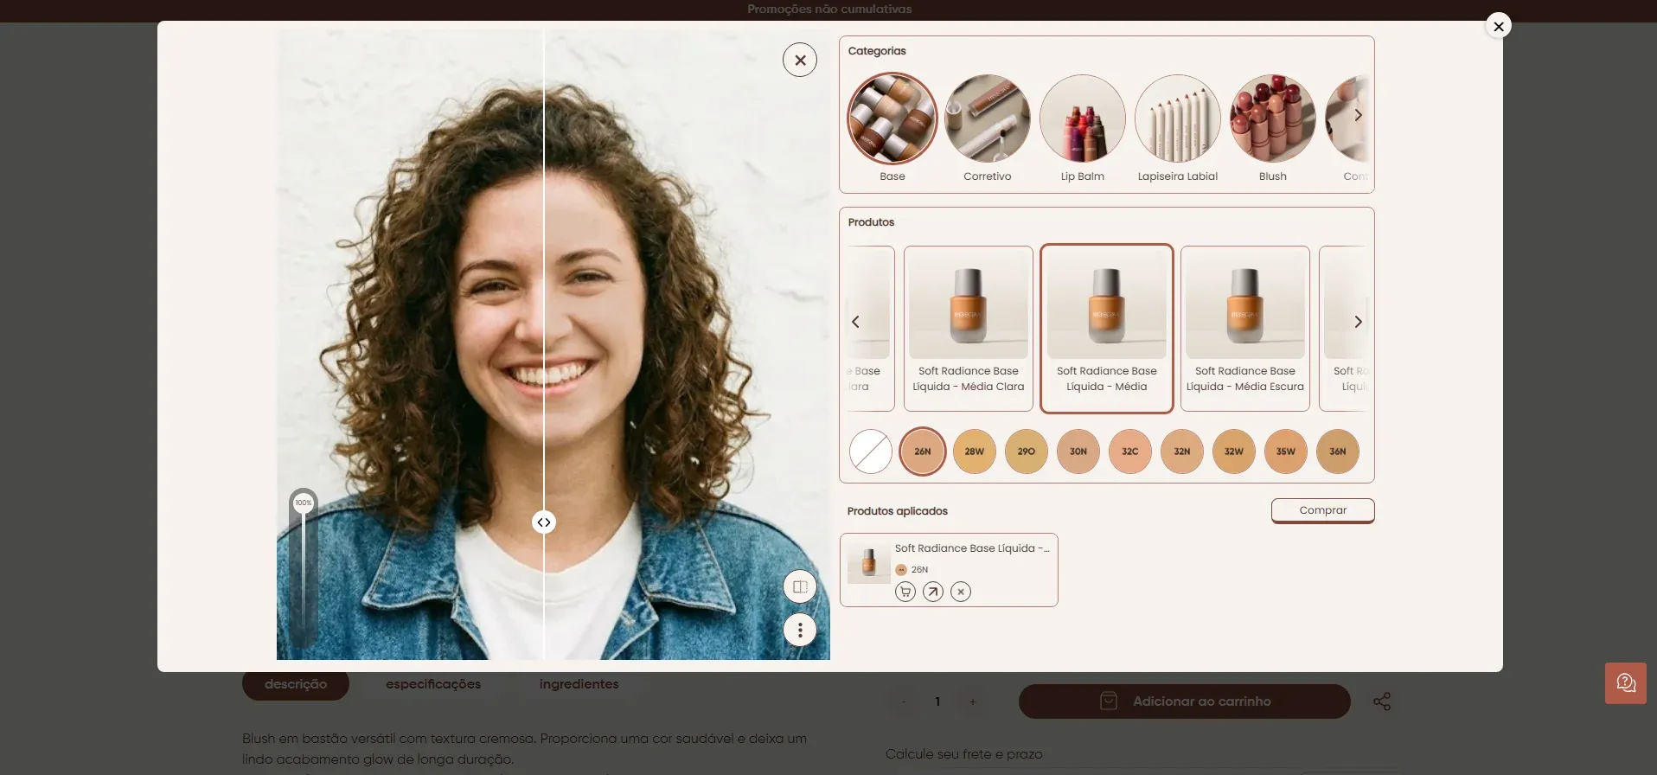Viewport: 1657px width, 775px height.
Task: Decrease quantity with minus button
Action: [903, 701]
